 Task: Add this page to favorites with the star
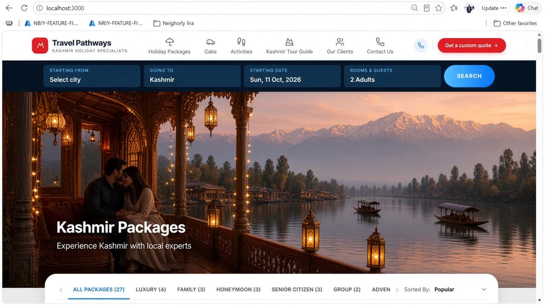(439, 8)
